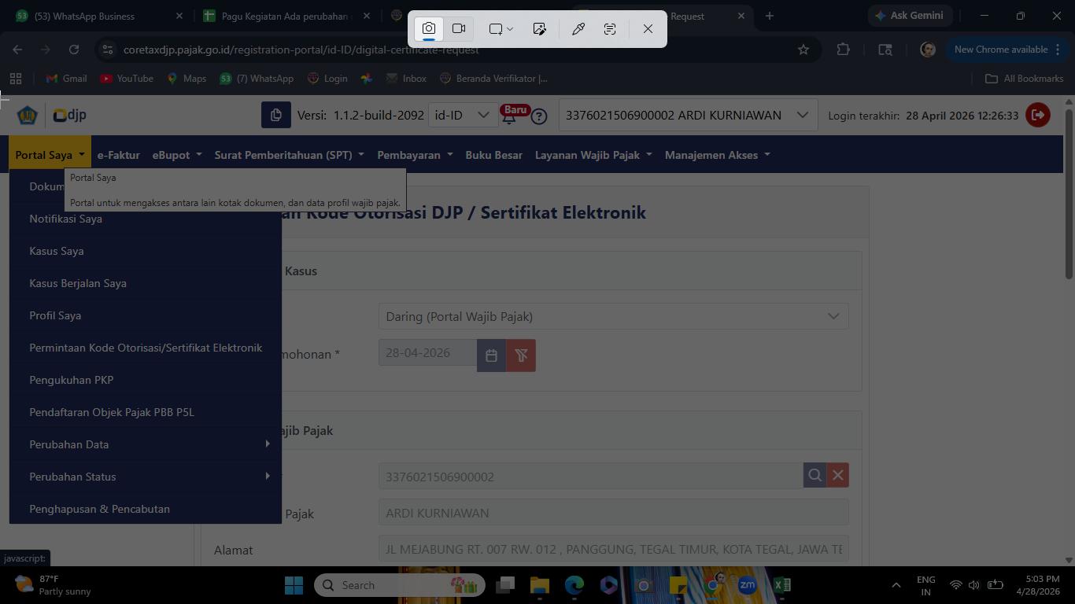The height and width of the screenshot is (604, 1075).
Task: Click the red logout icon
Action: [1038, 115]
